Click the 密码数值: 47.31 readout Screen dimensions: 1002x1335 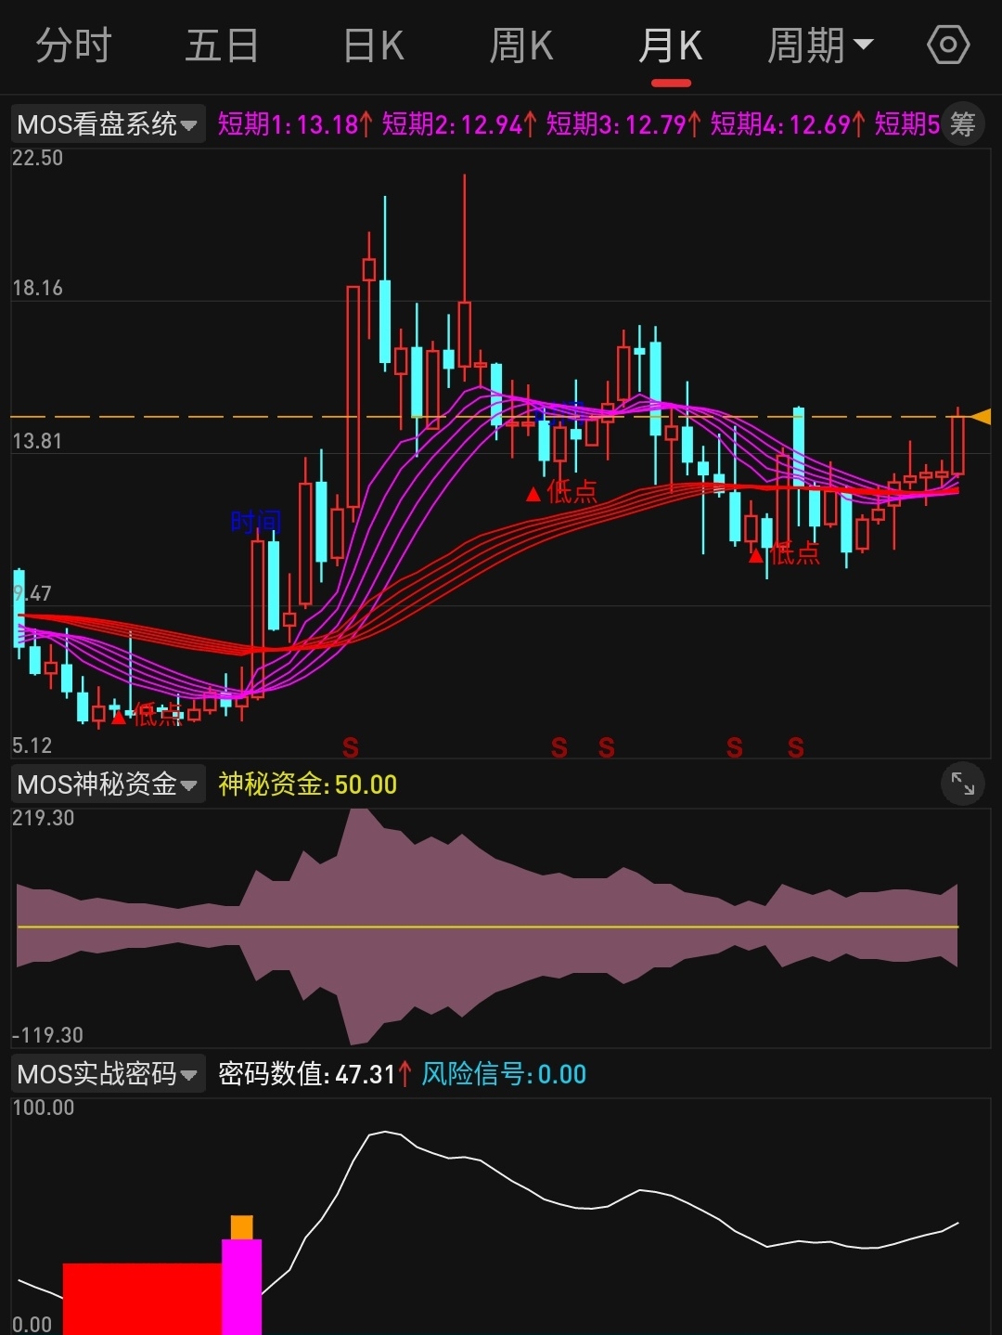point(315,1074)
